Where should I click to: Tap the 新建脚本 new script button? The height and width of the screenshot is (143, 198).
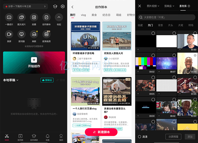click(x=101, y=132)
